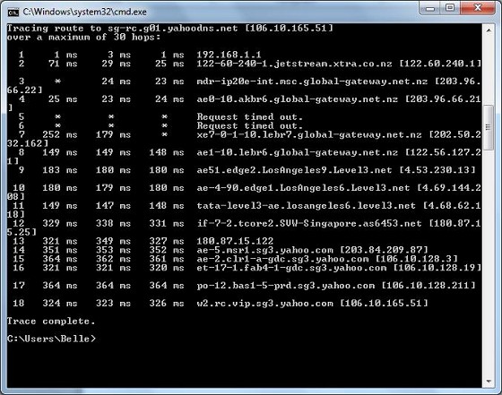Click the scrollbar track below the thumb
This screenshot has height=395, width=502.
[489, 262]
